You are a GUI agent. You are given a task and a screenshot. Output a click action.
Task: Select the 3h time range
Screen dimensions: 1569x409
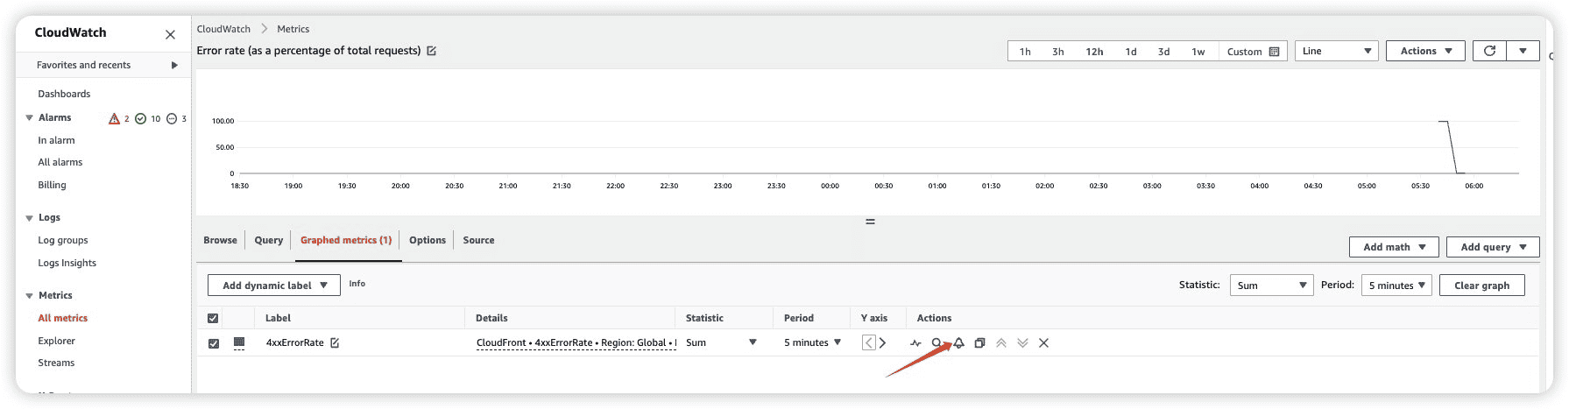[1058, 52]
